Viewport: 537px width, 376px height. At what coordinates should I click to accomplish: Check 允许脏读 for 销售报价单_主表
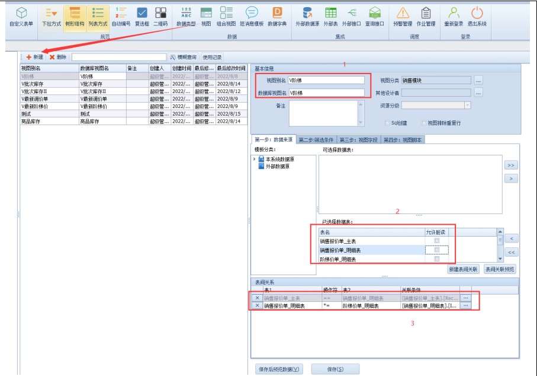[437, 241]
